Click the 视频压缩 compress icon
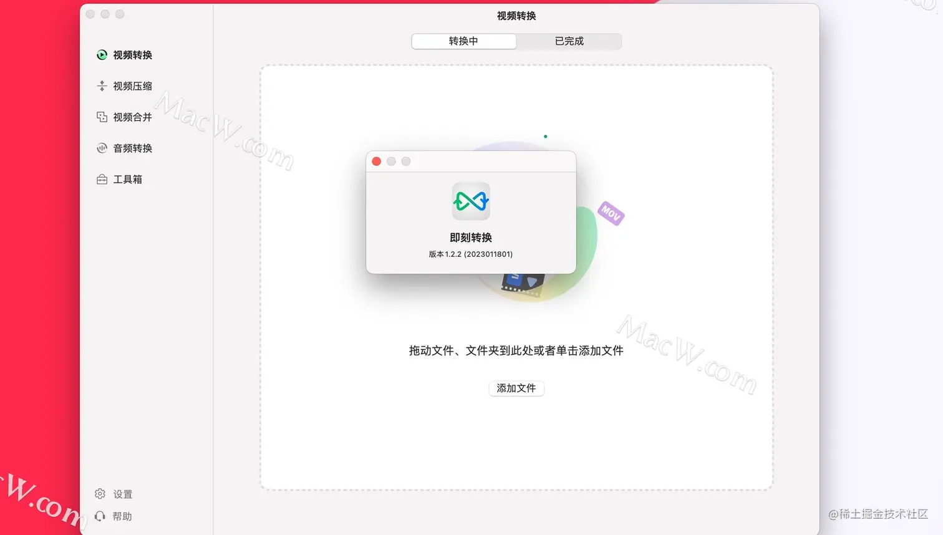Screen dimensions: 943x535 102,86
